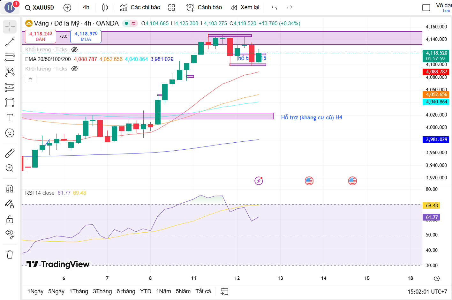Toggle visibility of first Khối lượng indicator
This screenshot has height=300, width=452.
coord(74,49)
